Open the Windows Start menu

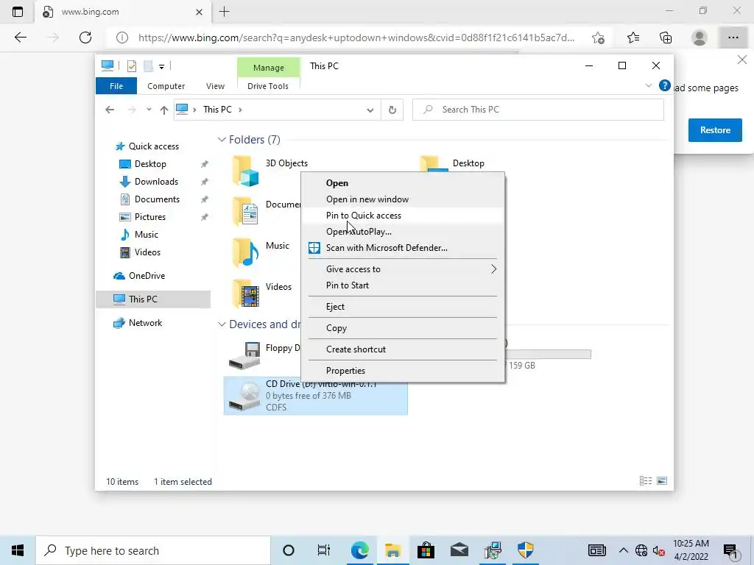(x=18, y=550)
